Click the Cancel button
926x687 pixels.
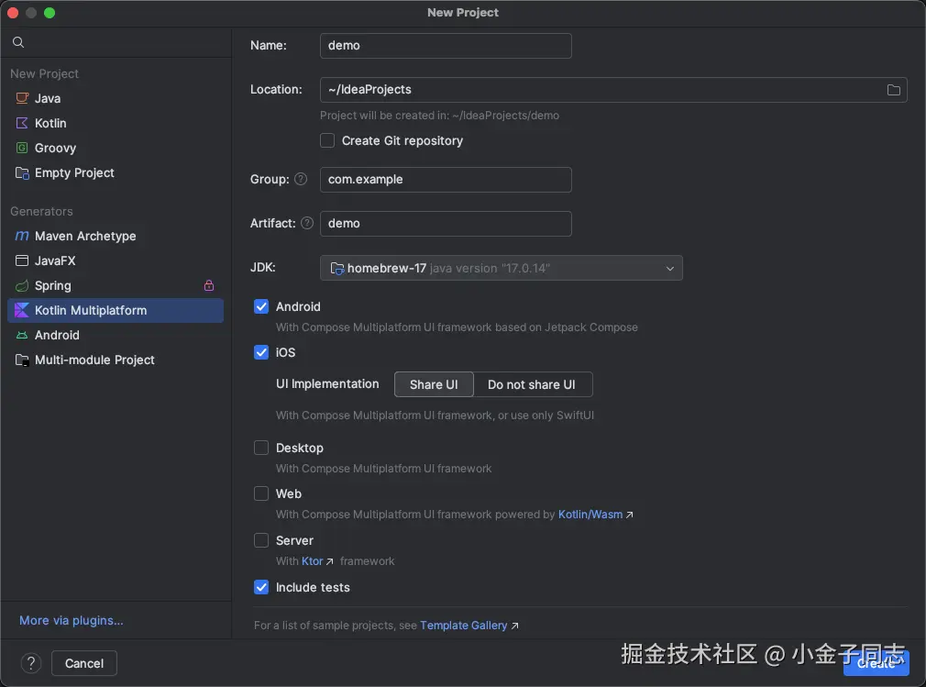[x=83, y=663]
